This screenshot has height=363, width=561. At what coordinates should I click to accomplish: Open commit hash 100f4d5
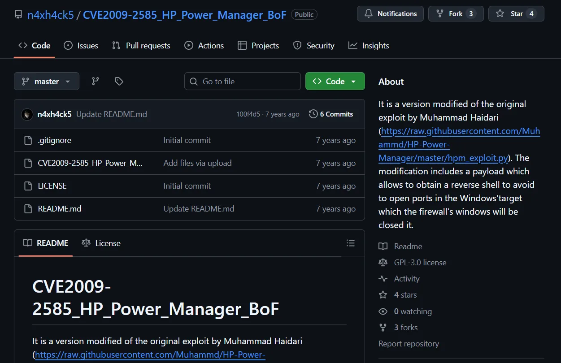coord(248,114)
